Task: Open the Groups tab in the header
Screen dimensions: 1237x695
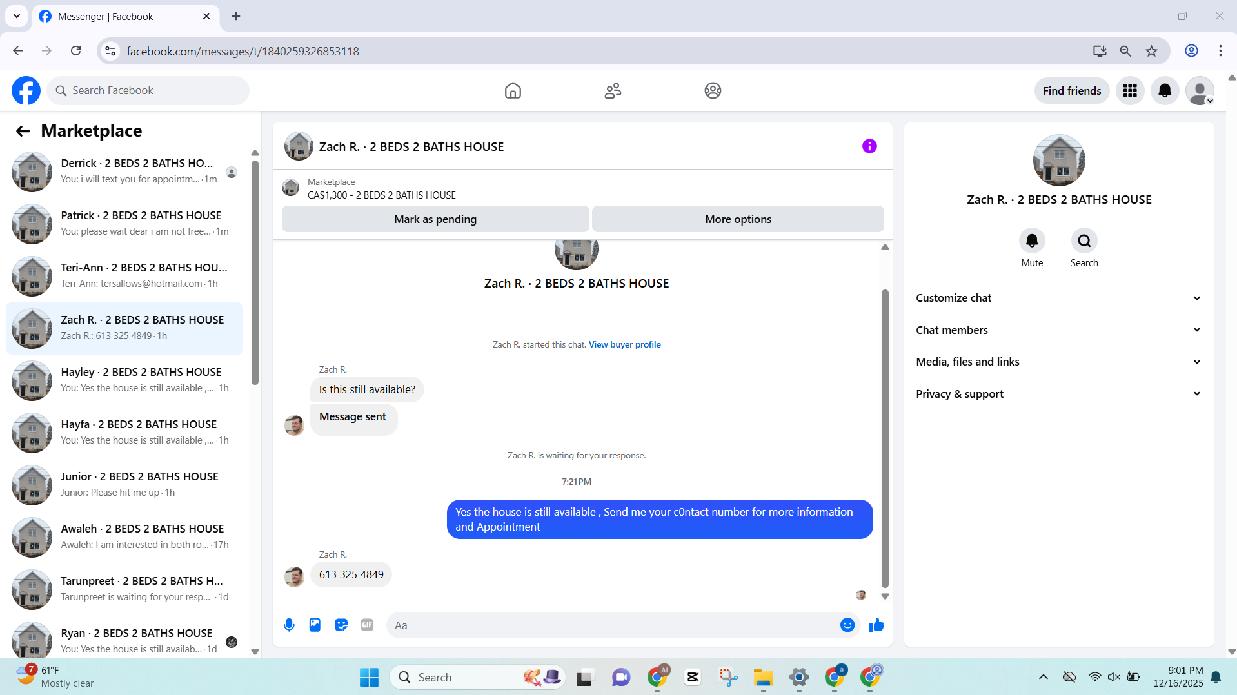Action: pos(713,91)
